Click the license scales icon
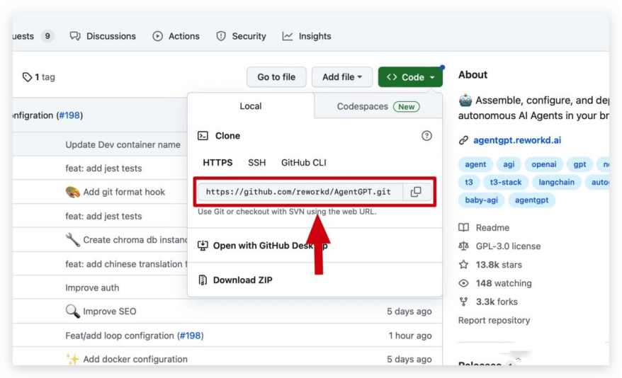This screenshot has height=378, width=622. 463,246
